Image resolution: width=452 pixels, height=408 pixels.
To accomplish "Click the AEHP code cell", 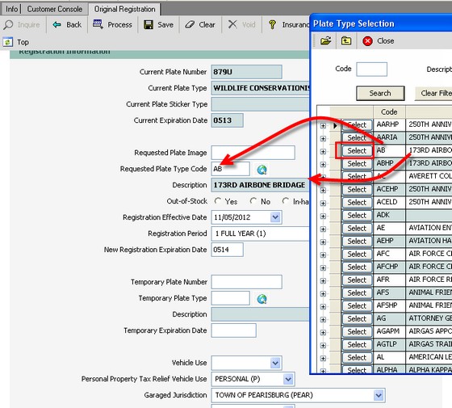I will tap(389, 241).
